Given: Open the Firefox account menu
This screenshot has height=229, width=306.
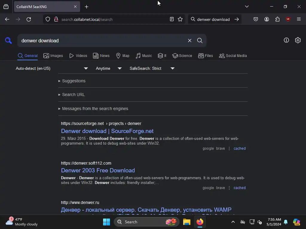Looking at the screenshot, I should tap(267, 19).
